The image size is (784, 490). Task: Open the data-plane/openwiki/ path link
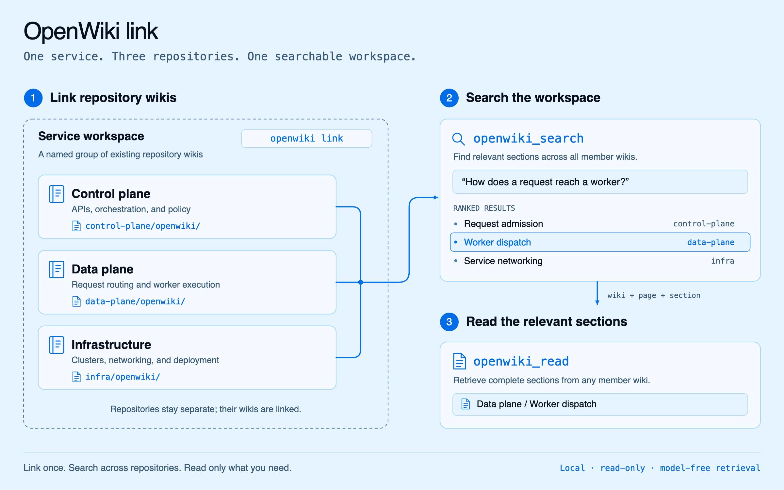pyautogui.click(x=135, y=302)
